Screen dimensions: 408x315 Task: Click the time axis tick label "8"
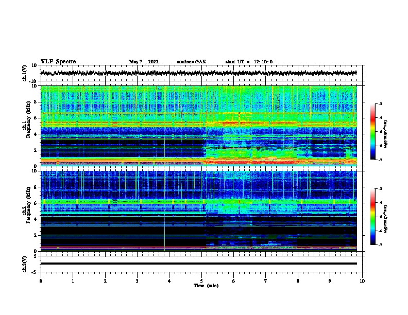(x=298, y=281)
